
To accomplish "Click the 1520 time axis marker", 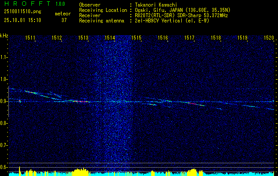I will pos(269,37).
